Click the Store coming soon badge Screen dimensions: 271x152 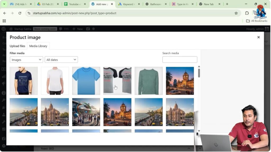tap(45, 29)
